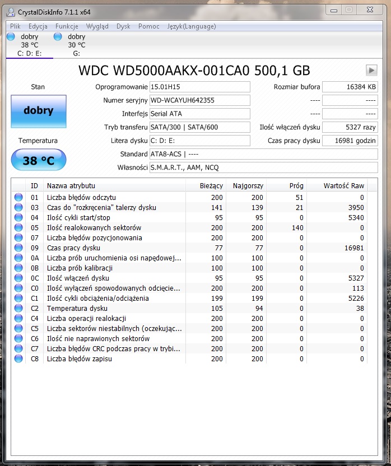Click the Interfejs field Serial ATA
Viewport: 391px width, 466px height.
point(200,114)
